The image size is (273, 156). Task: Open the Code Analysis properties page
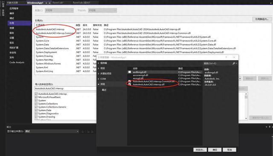click(x=17, y=62)
